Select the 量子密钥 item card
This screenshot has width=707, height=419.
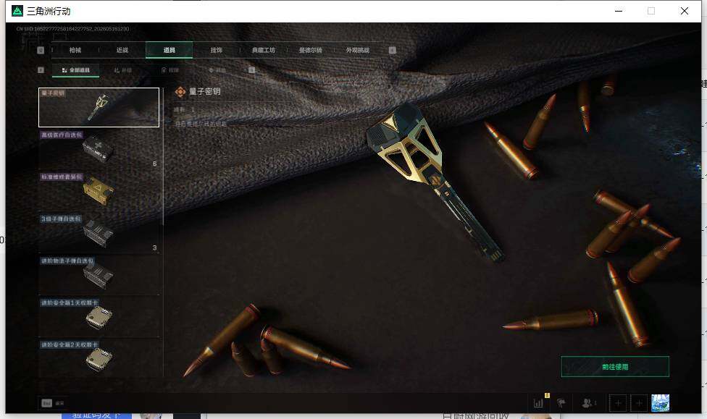99,107
